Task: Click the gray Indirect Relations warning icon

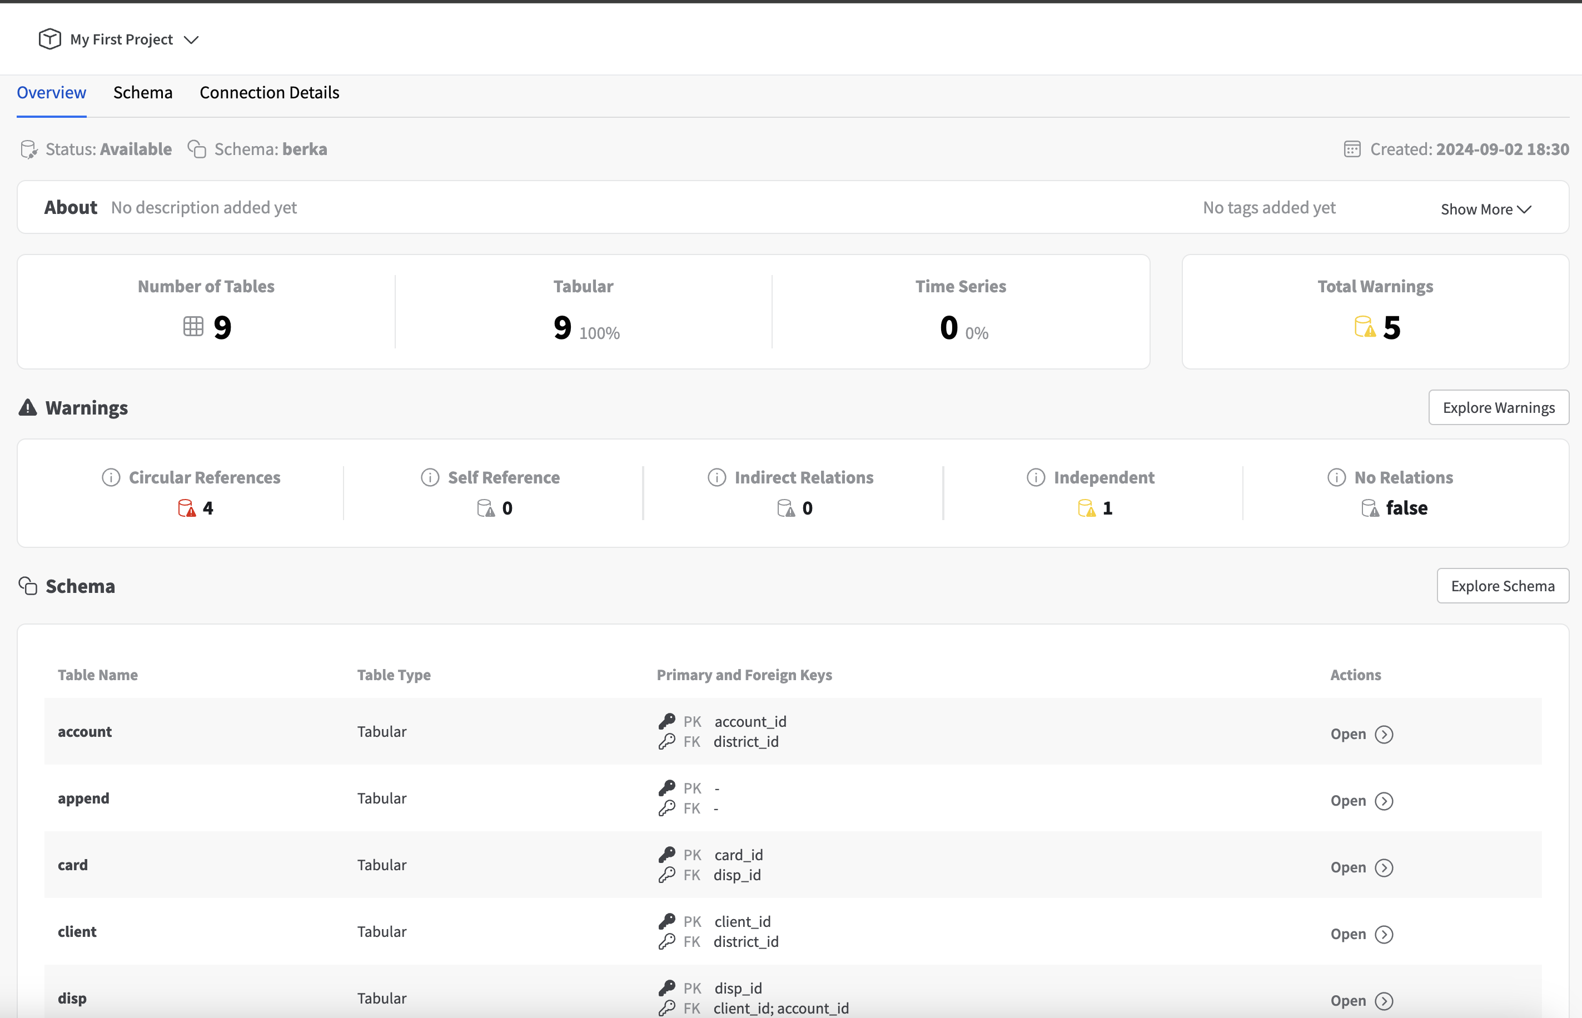Action: pyautogui.click(x=786, y=508)
